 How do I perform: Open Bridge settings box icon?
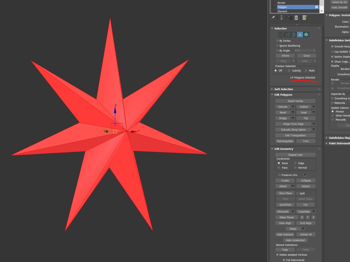tap(293, 118)
